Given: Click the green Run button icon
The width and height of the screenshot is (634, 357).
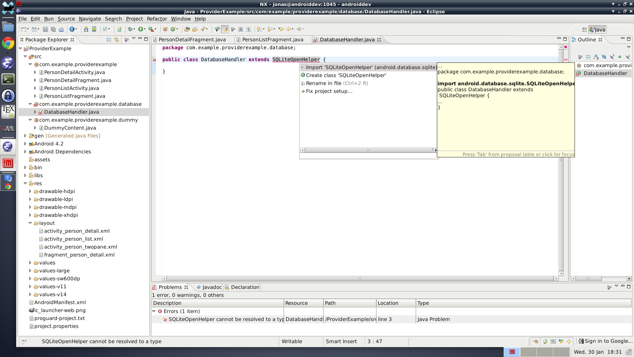Looking at the screenshot, I should coord(141,29).
